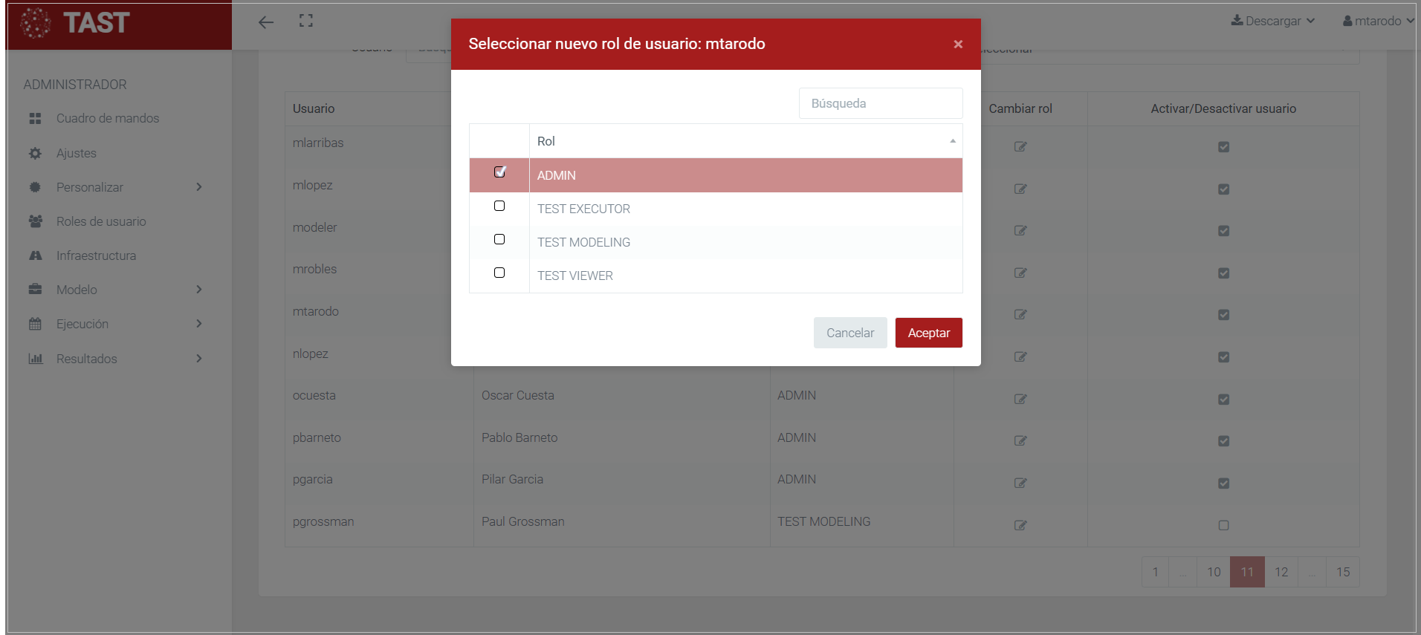Close the role selection dialog
Screen dimensions: 1421x635
point(958,45)
